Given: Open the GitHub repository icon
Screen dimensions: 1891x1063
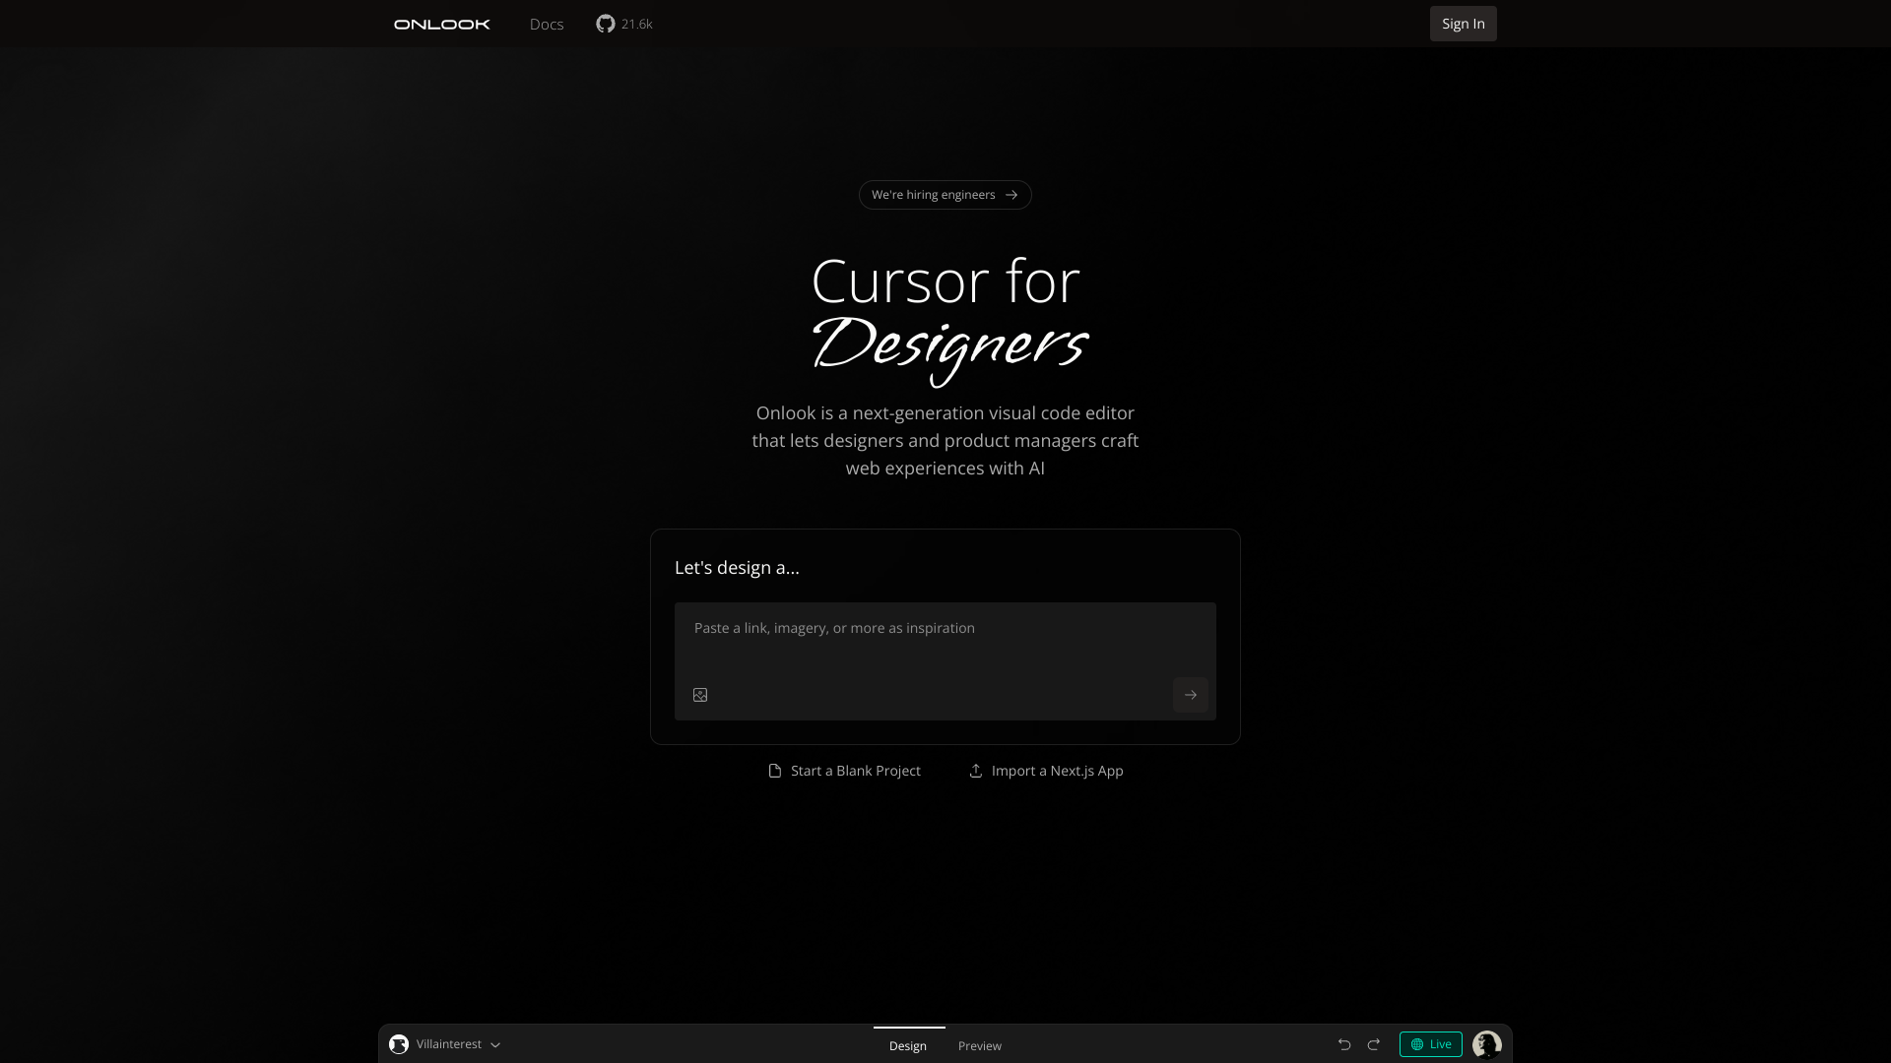Looking at the screenshot, I should (x=605, y=24).
